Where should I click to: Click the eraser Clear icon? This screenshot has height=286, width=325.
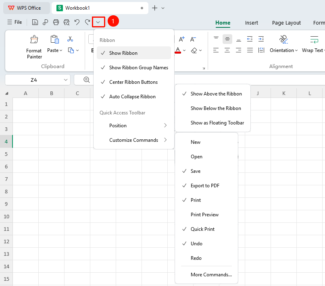194,50
